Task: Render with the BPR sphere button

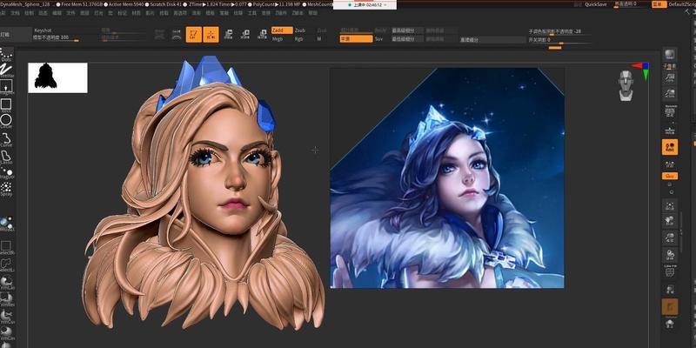Action: (669, 55)
